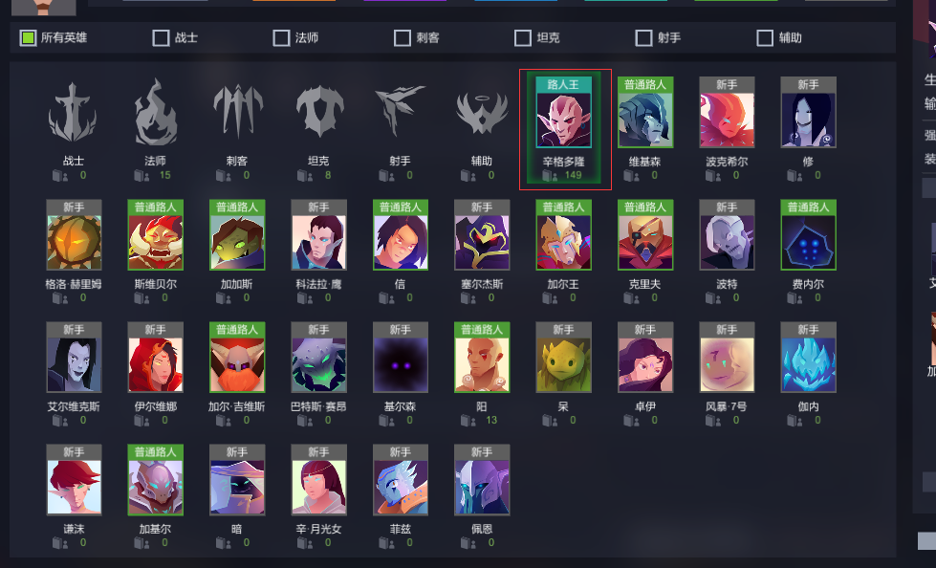The image size is (936, 568).
Task: Select the 战士 warrior sword class icon
Action: click(x=73, y=112)
